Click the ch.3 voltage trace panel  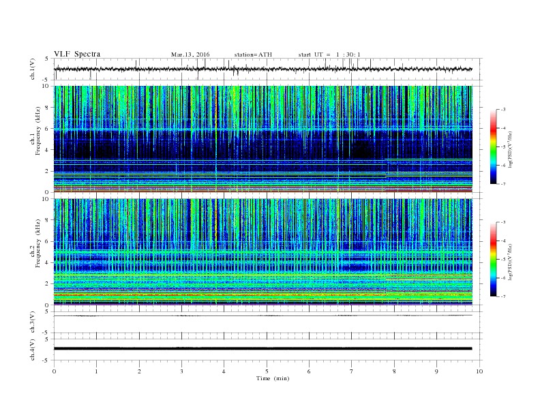pyautogui.click(x=268, y=322)
